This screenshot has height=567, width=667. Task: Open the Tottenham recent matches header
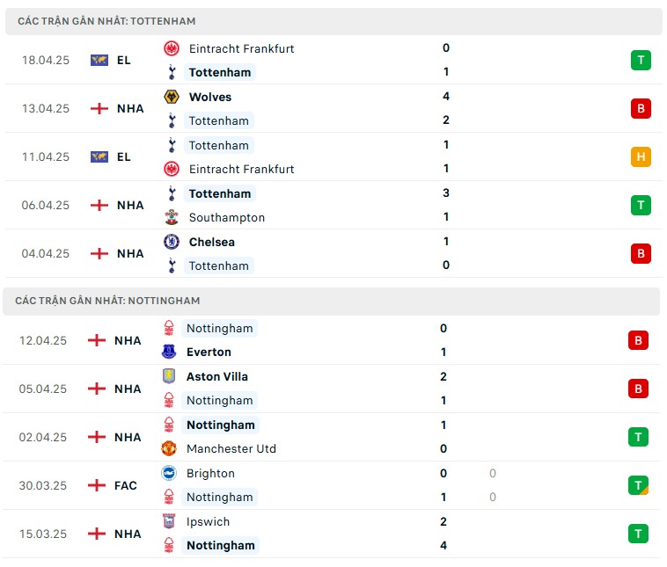106,21
